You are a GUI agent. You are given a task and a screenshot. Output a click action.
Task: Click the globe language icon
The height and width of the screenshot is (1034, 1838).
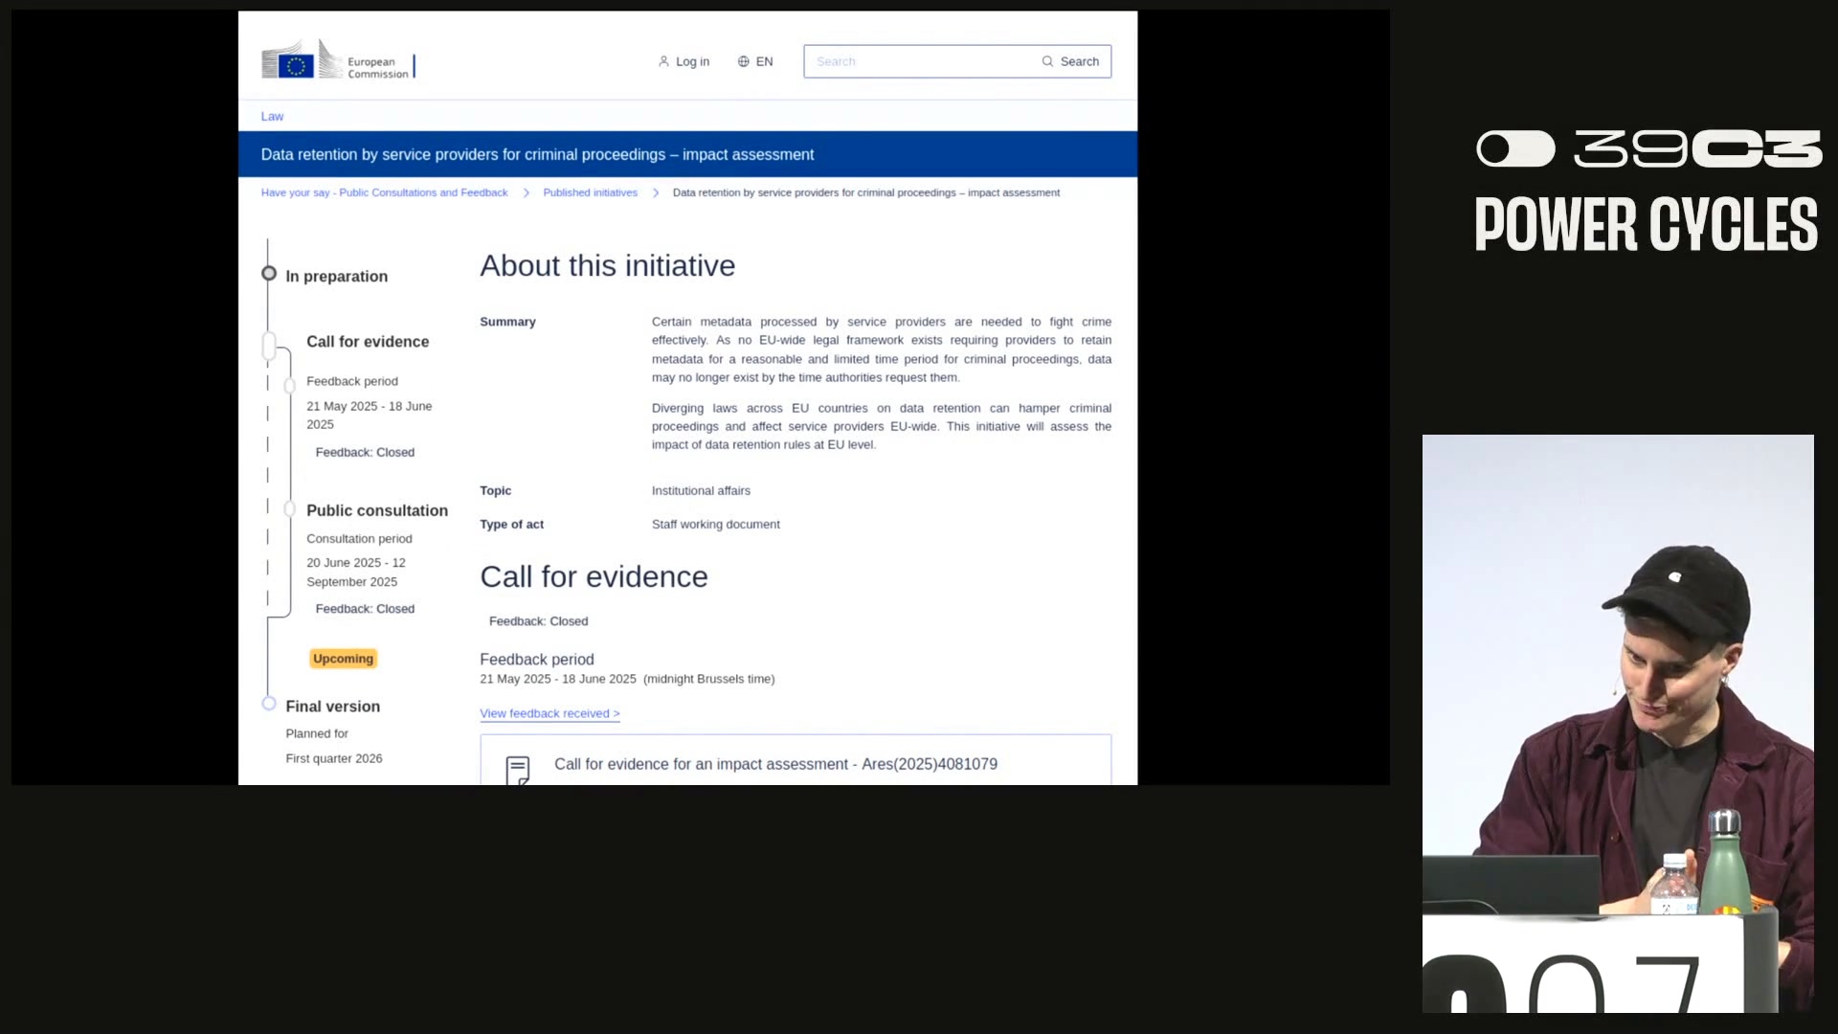[743, 61]
